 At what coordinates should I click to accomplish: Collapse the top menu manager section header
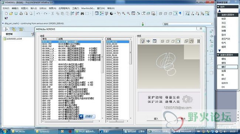(227, 7)
